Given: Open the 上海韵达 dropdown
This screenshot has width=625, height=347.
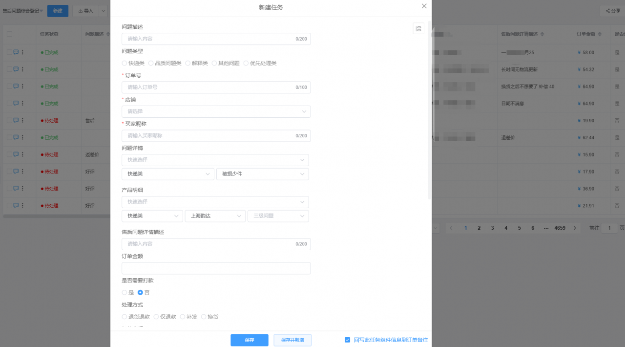Looking at the screenshot, I should click(x=215, y=216).
